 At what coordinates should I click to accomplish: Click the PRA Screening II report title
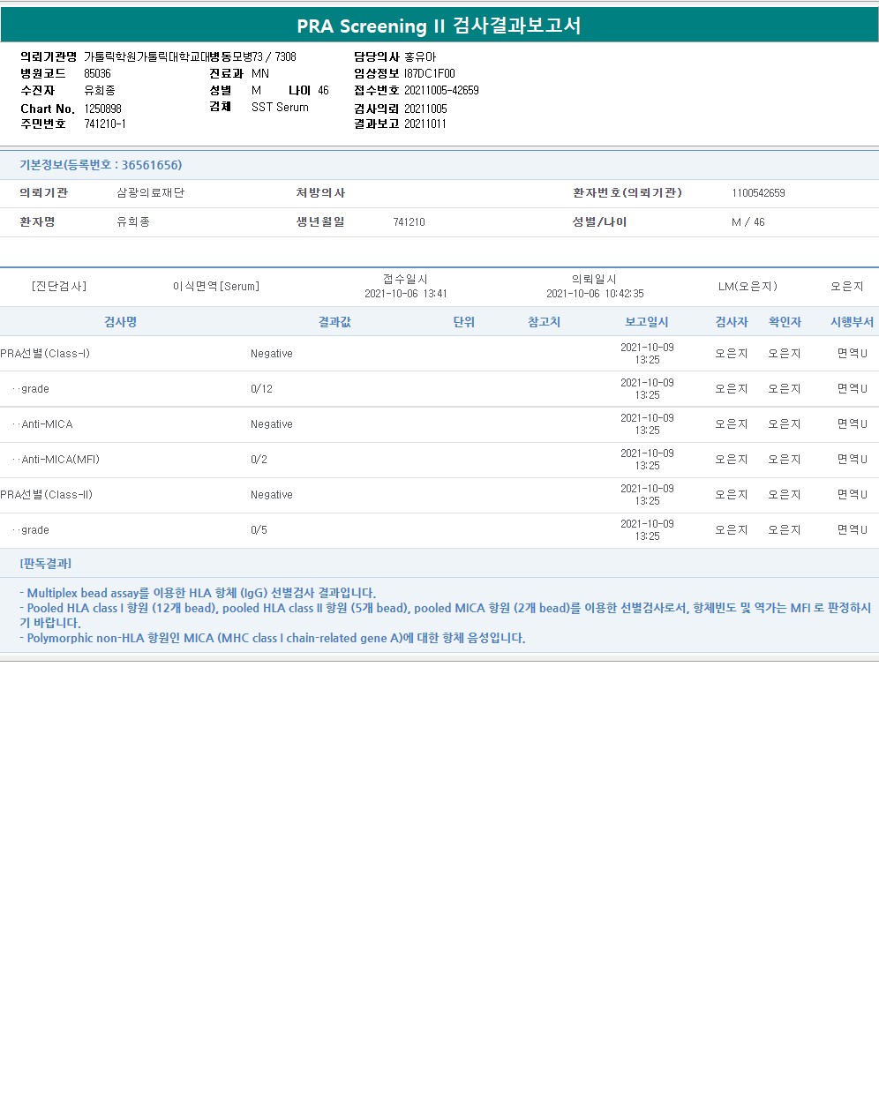point(439,26)
